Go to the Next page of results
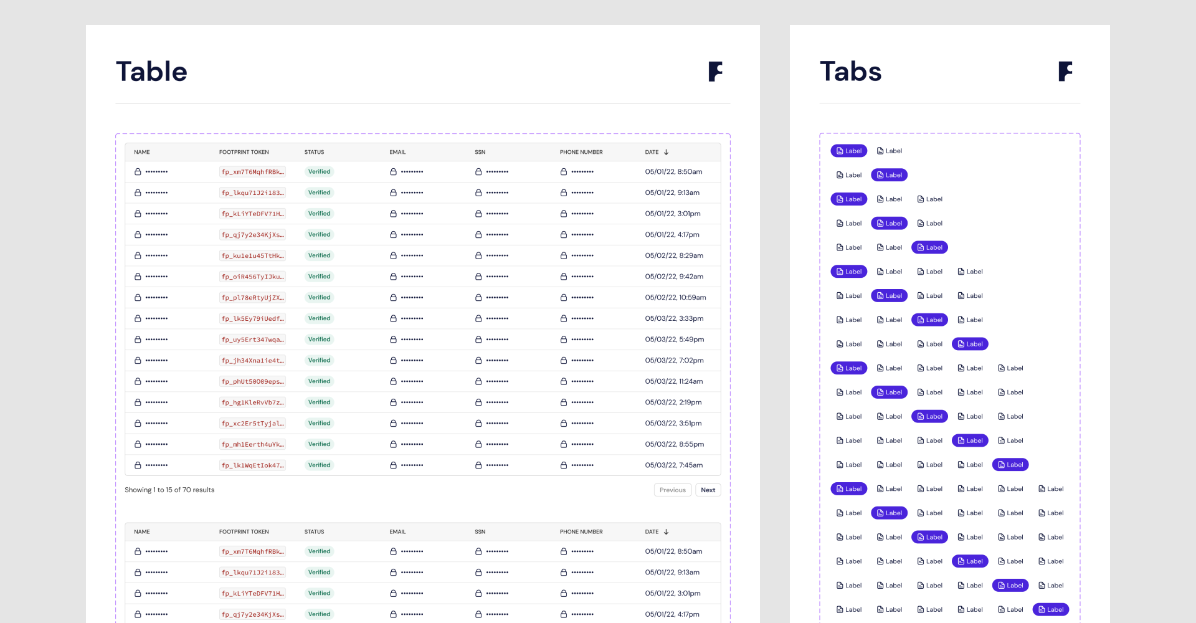Image resolution: width=1196 pixels, height=623 pixels. point(708,490)
